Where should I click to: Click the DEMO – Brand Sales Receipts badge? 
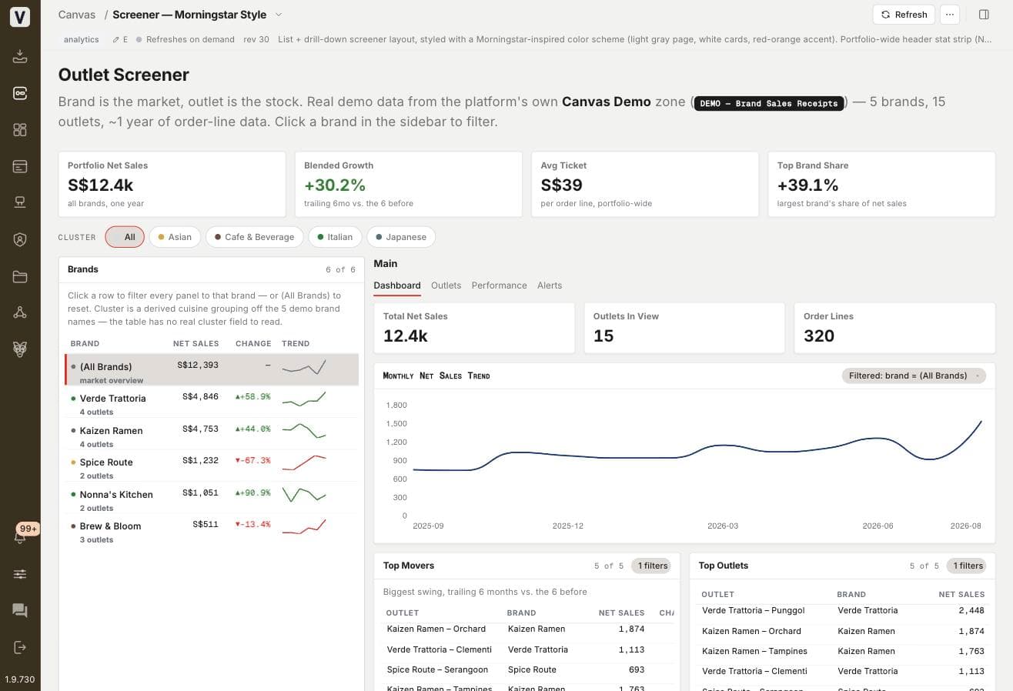click(768, 103)
